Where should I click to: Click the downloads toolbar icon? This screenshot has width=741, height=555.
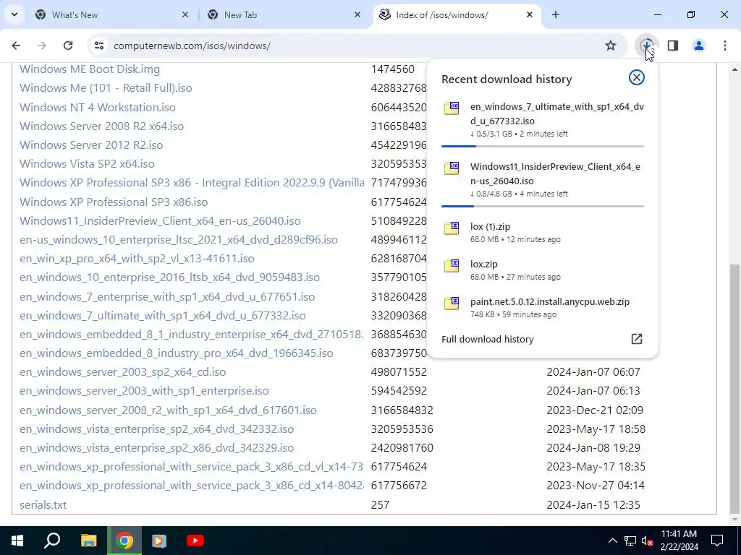click(x=647, y=46)
